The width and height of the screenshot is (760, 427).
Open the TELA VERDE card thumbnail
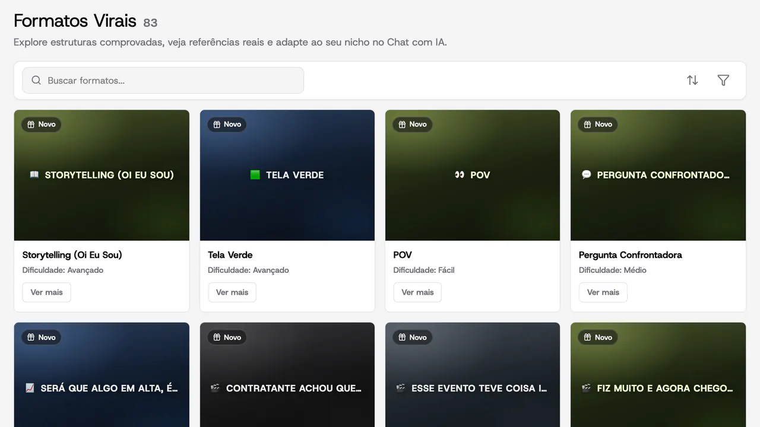pyautogui.click(x=287, y=175)
